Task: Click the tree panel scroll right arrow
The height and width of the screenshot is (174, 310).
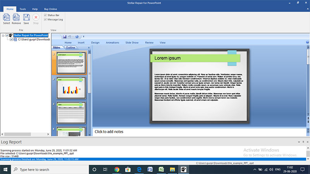Action: (x=48, y=134)
